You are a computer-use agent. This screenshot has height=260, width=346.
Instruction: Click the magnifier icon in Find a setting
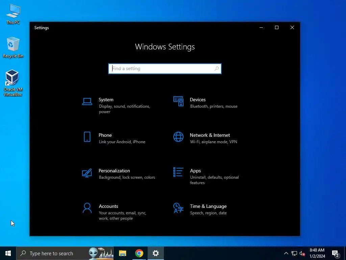217,68
